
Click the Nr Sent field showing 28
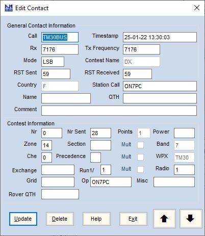point(100,133)
